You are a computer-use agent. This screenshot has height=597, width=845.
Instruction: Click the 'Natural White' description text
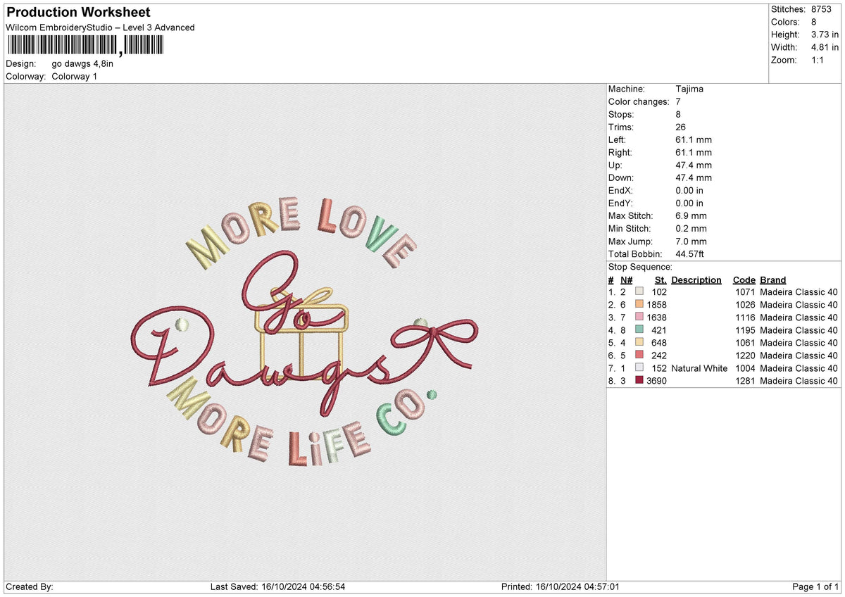point(699,368)
